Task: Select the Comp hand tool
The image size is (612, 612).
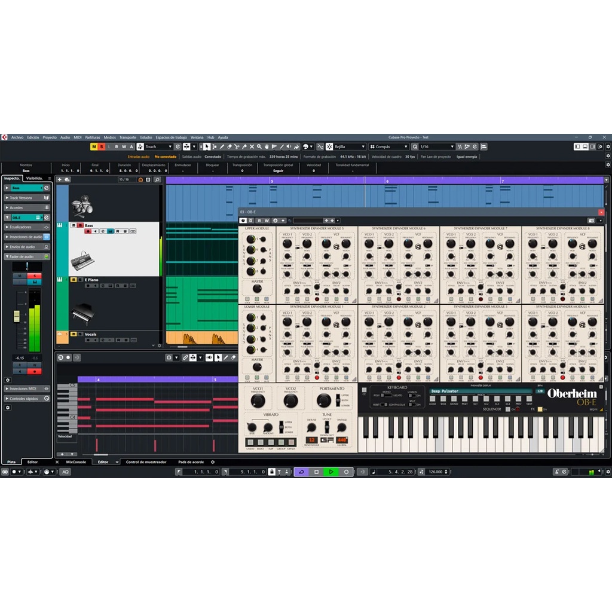Action: [x=267, y=147]
